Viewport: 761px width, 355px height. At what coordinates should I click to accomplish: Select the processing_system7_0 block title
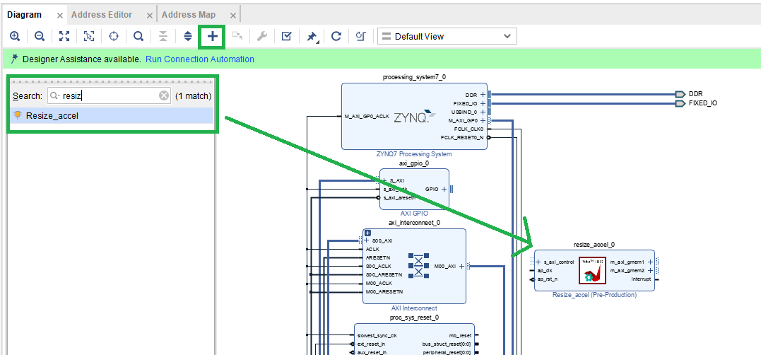414,77
